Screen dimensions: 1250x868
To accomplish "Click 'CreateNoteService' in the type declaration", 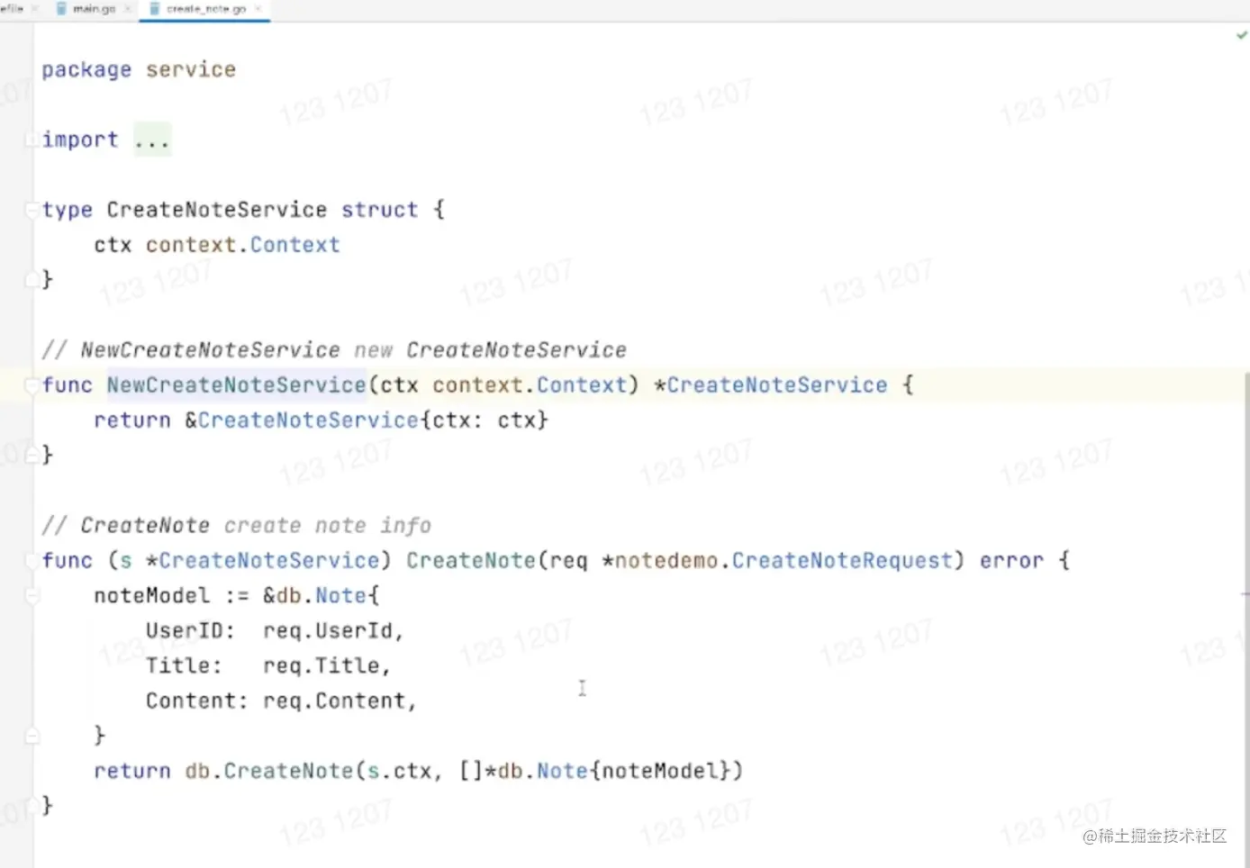I will 217,210.
